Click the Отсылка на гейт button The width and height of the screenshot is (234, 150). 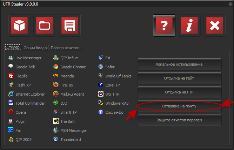[179, 78]
